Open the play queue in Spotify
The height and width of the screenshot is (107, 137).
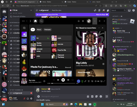tap(89, 81)
